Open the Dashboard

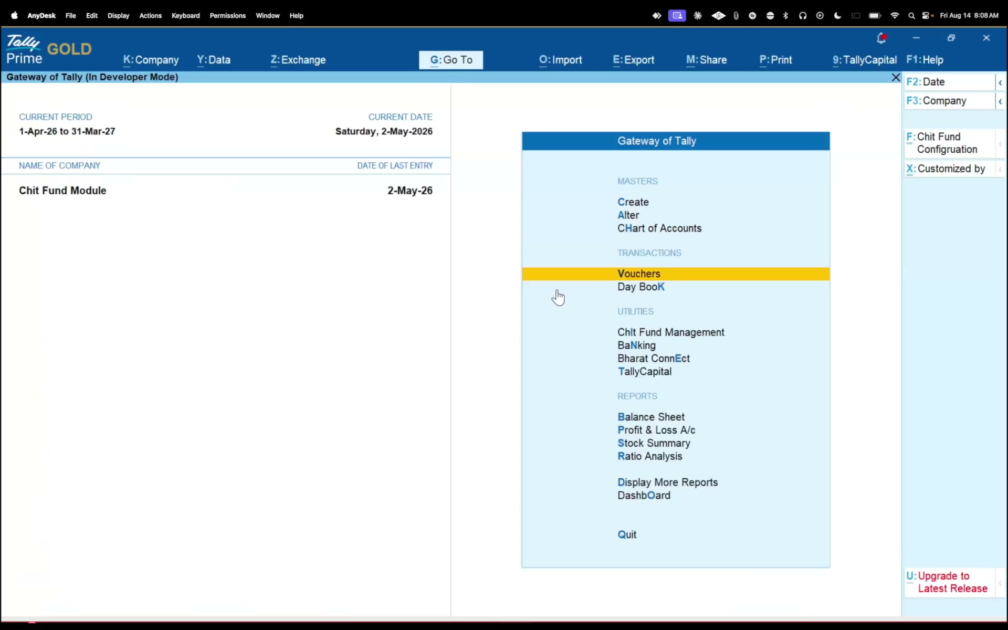click(x=644, y=496)
